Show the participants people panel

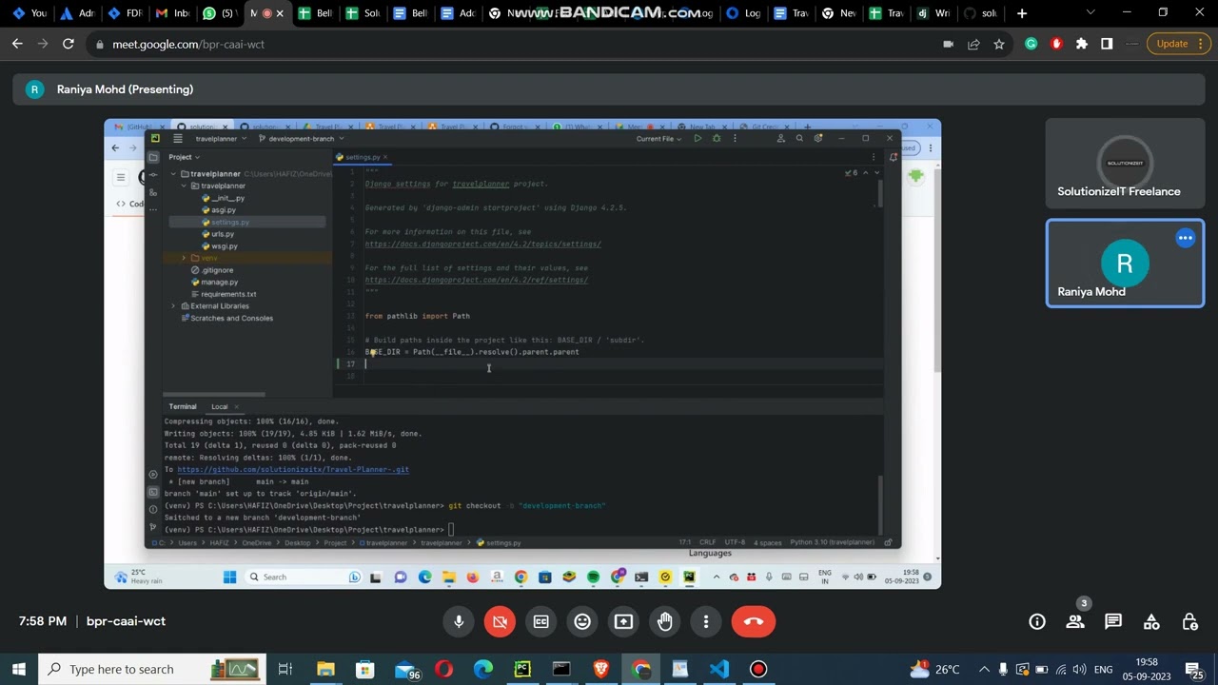click(x=1075, y=621)
